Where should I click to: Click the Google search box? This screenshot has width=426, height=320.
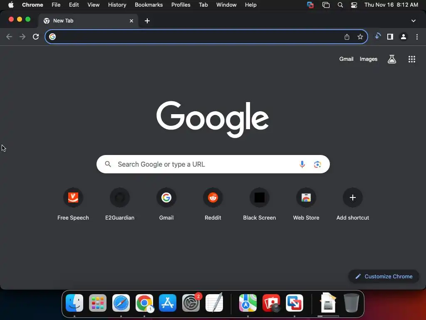tap(213, 164)
